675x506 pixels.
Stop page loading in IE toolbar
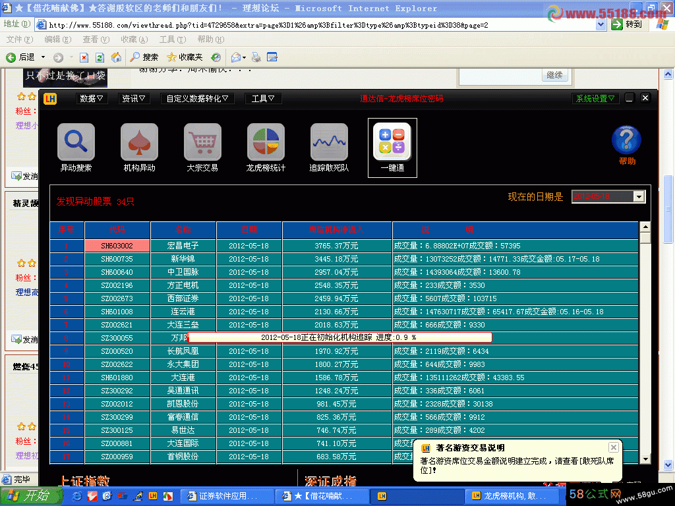point(84,57)
